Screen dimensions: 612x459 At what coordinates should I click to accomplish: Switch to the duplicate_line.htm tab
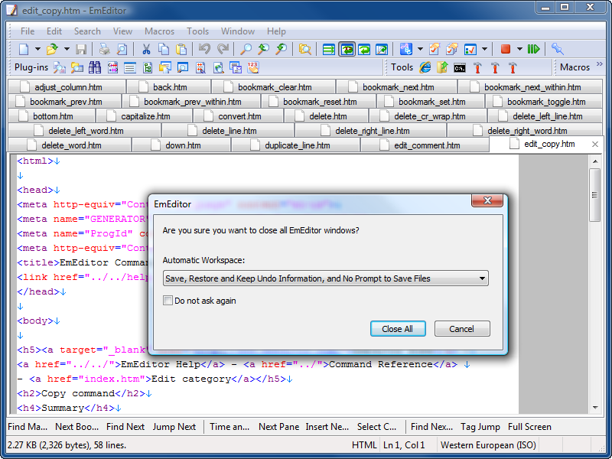tap(295, 145)
